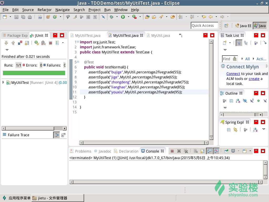Open Outline view menu triangle
This screenshot has height=202, width=269.
point(225,108)
